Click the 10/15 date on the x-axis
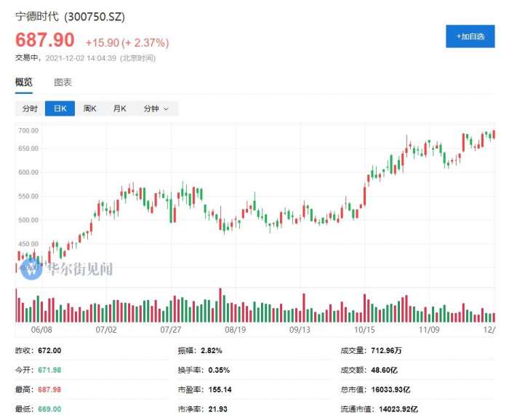This screenshot has width=509, height=415. coord(364,329)
